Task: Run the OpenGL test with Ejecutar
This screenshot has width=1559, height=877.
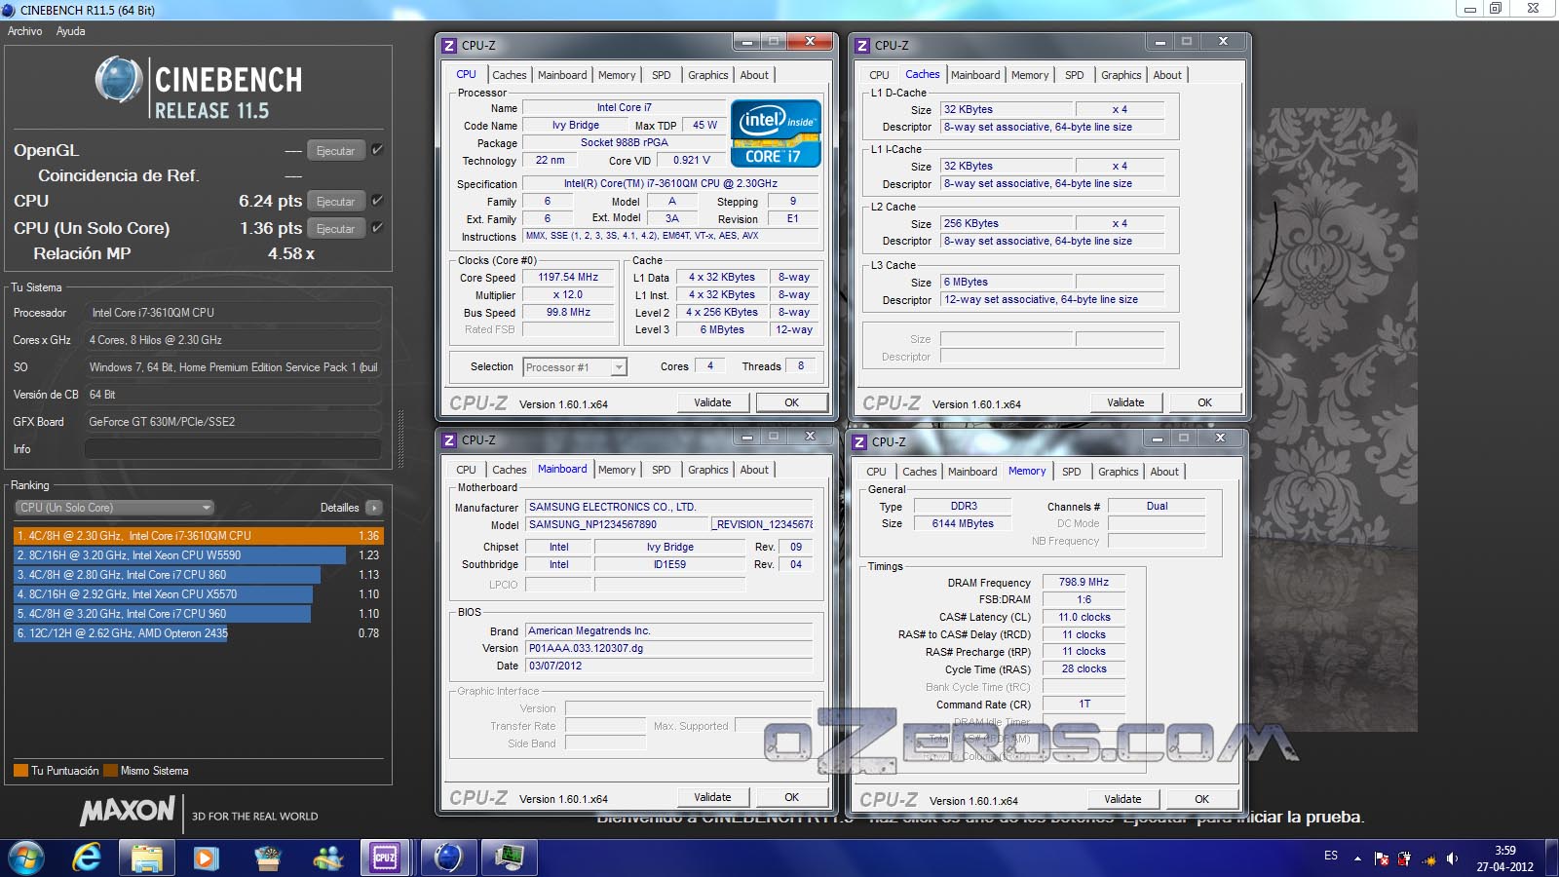Action: point(336,151)
